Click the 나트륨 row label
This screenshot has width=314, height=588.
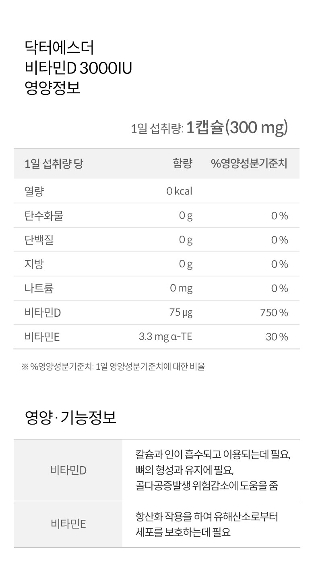pos(39,289)
